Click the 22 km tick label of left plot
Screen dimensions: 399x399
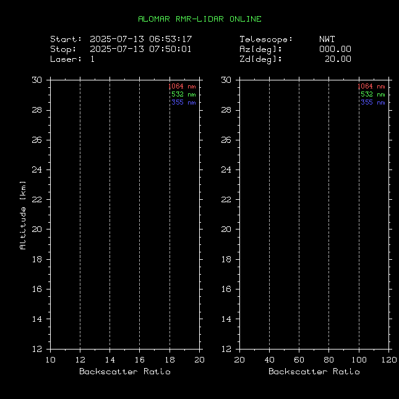point(37,199)
